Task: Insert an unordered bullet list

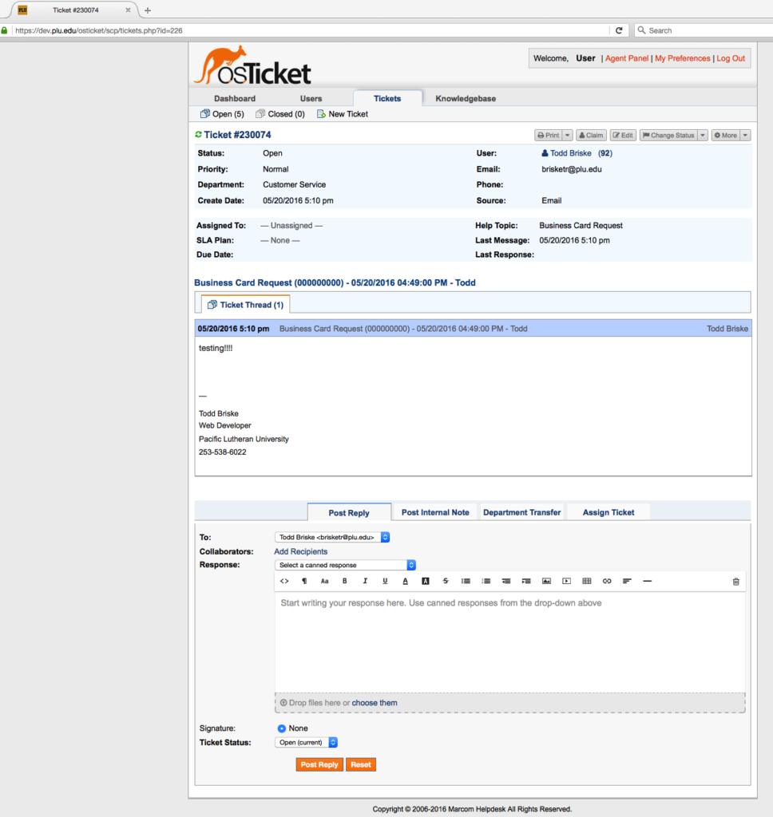Action: click(x=466, y=581)
